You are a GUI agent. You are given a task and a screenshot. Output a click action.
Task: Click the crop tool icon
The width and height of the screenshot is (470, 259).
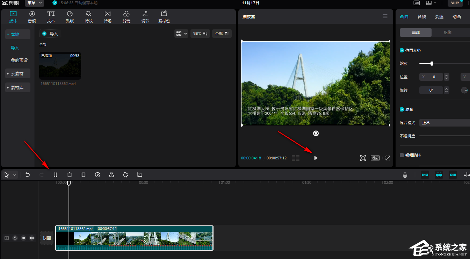click(x=139, y=175)
